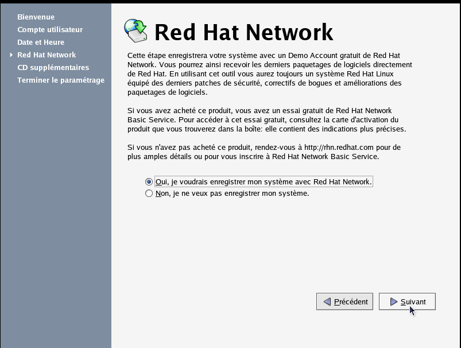Viewport: 461px width, 348px height.
Task: Click the Suivant button
Action: click(407, 301)
